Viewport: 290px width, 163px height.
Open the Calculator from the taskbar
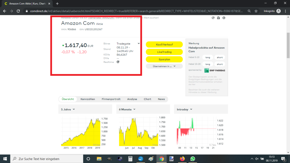pyautogui.click(x=130, y=159)
